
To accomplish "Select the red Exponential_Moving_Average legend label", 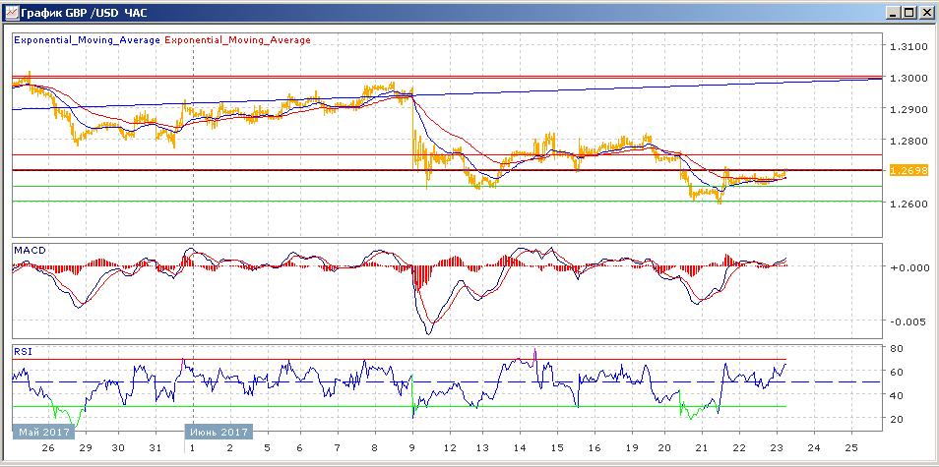I will pyautogui.click(x=237, y=40).
